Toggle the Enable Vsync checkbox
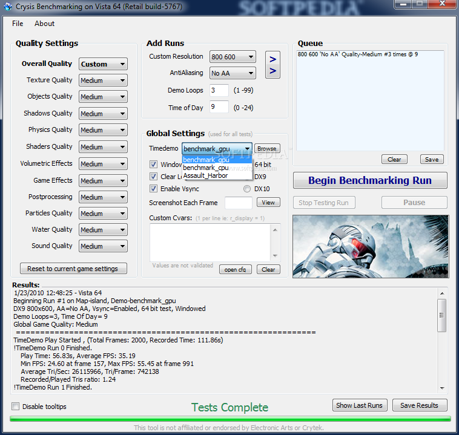Viewport: 459px width, 435px height. [x=153, y=189]
